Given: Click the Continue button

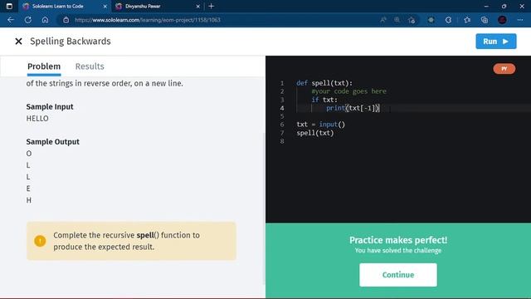Looking at the screenshot, I should 398,275.
